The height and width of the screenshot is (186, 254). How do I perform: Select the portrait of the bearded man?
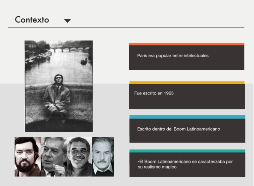[28, 156]
